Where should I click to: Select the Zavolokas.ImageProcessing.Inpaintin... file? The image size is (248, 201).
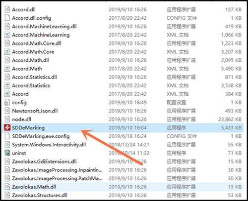coord(57,170)
